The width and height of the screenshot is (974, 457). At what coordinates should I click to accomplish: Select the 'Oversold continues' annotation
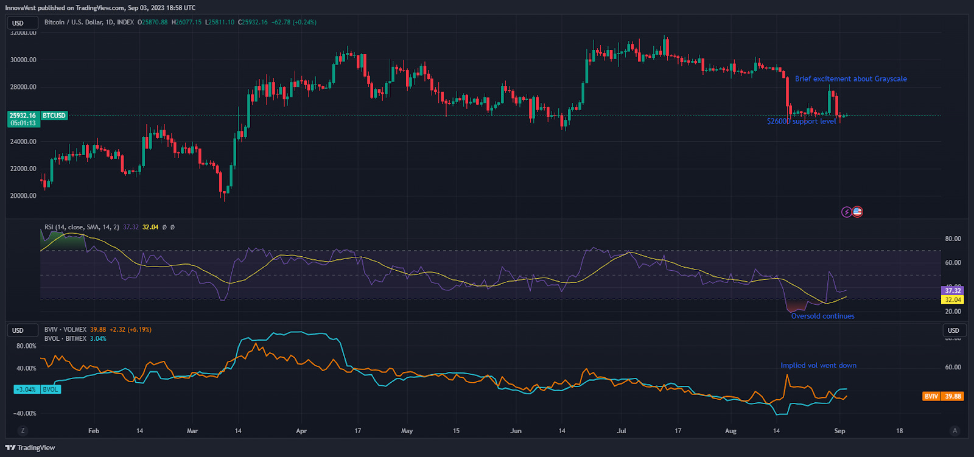tap(822, 316)
